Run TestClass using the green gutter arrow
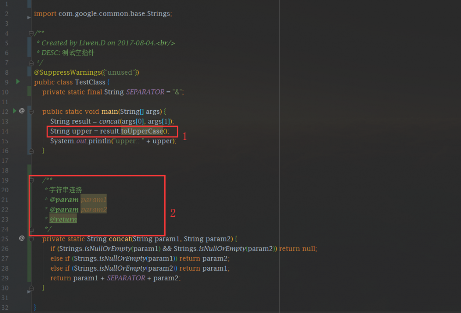 (18, 82)
